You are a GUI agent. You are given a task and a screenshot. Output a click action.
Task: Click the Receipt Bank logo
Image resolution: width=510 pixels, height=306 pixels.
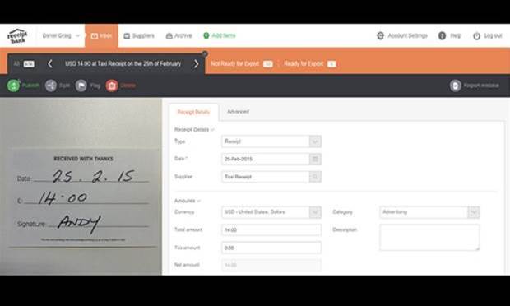tap(17, 35)
